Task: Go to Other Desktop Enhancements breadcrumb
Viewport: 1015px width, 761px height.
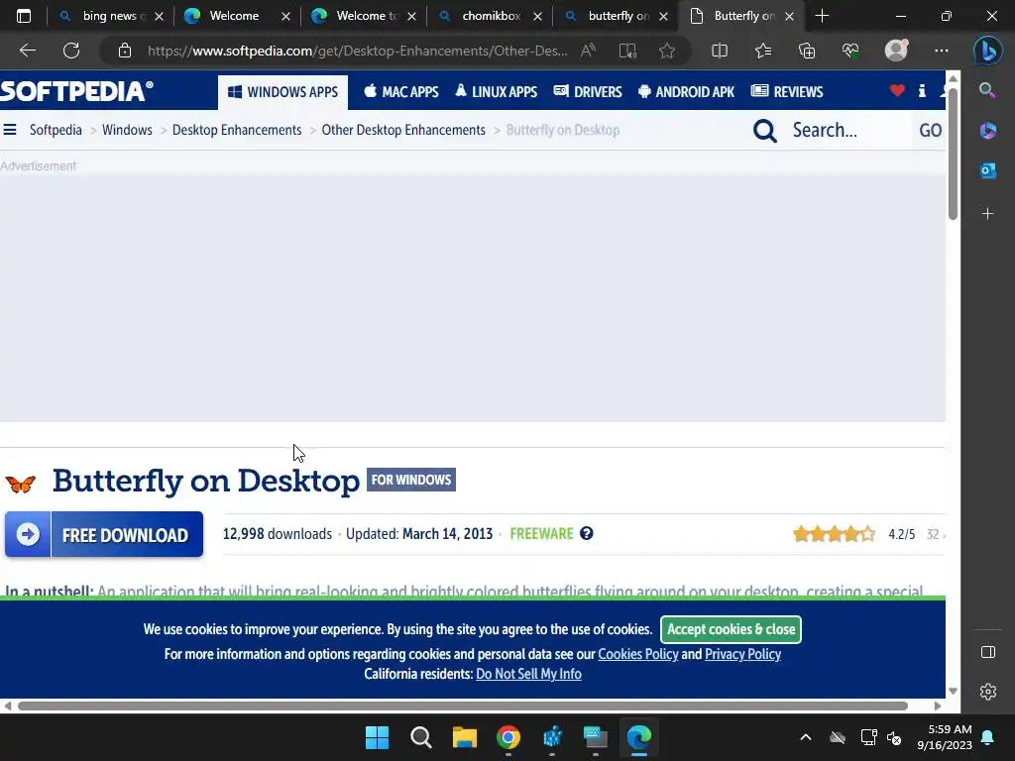Action: point(403,130)
